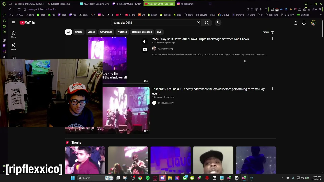
Task: Open more options for YAMS Day Shut Down video
Action: [273, 39]
